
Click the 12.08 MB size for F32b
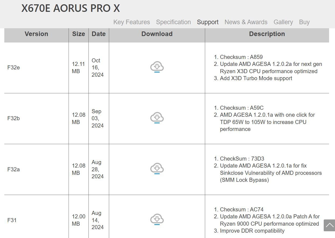pyautogui.click(x=79, y=118)
